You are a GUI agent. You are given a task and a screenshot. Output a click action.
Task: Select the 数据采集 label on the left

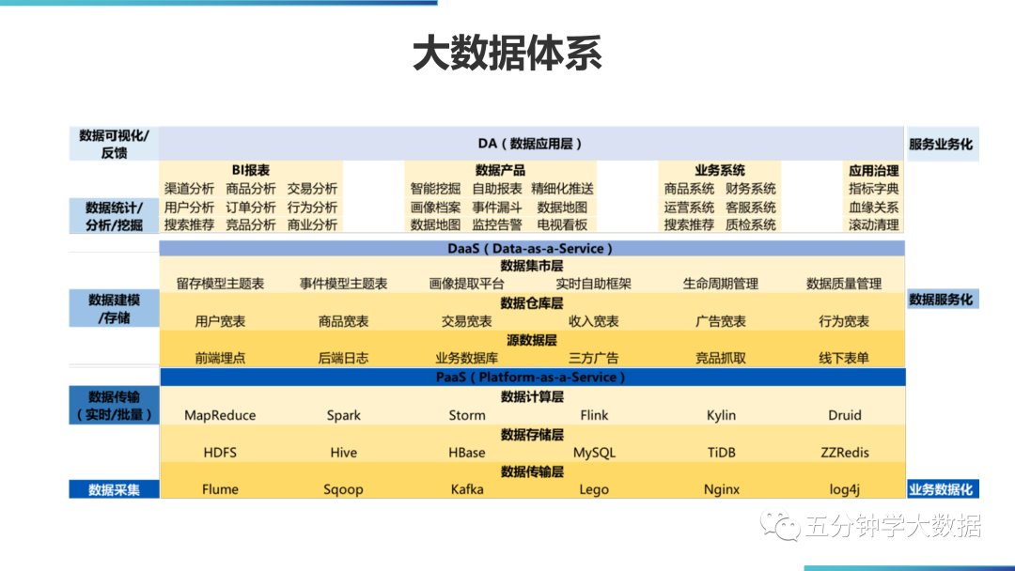tap(114, 489)
